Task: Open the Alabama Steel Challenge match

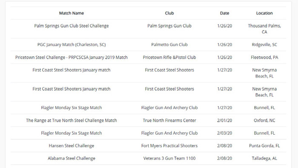Action: [72, 158]
